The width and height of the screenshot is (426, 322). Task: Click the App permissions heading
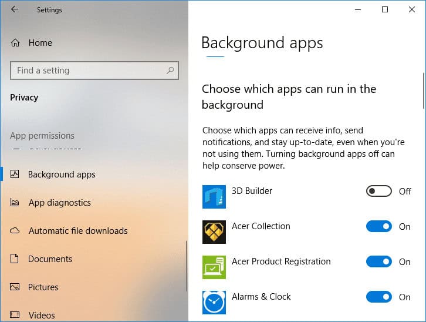pyautogui.click(x=42, y=135)
